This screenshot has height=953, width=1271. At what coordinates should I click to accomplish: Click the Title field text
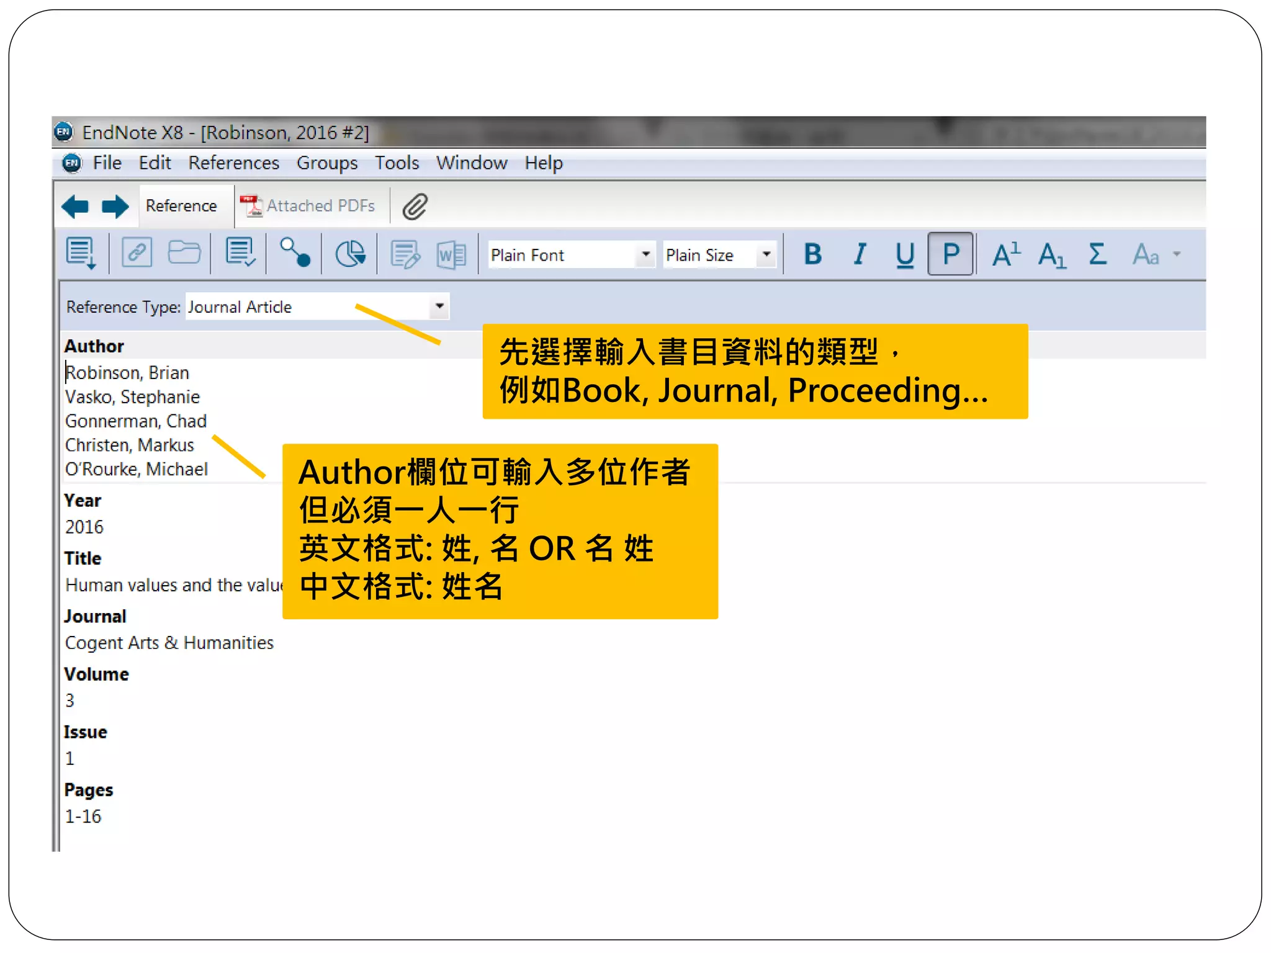click(174, 584)
